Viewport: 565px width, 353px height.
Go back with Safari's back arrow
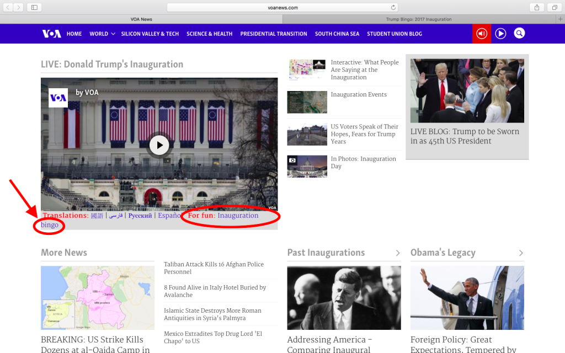8,7
